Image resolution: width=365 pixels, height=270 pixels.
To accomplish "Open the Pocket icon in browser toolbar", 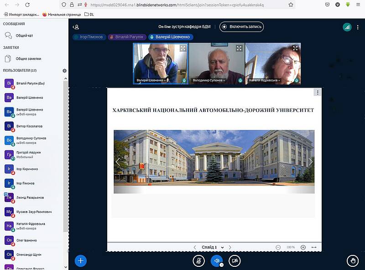I will (327, 5).
